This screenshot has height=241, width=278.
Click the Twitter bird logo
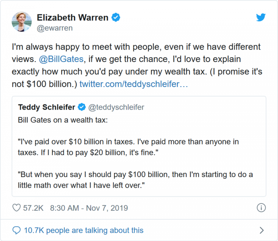[x=261, y=18]
